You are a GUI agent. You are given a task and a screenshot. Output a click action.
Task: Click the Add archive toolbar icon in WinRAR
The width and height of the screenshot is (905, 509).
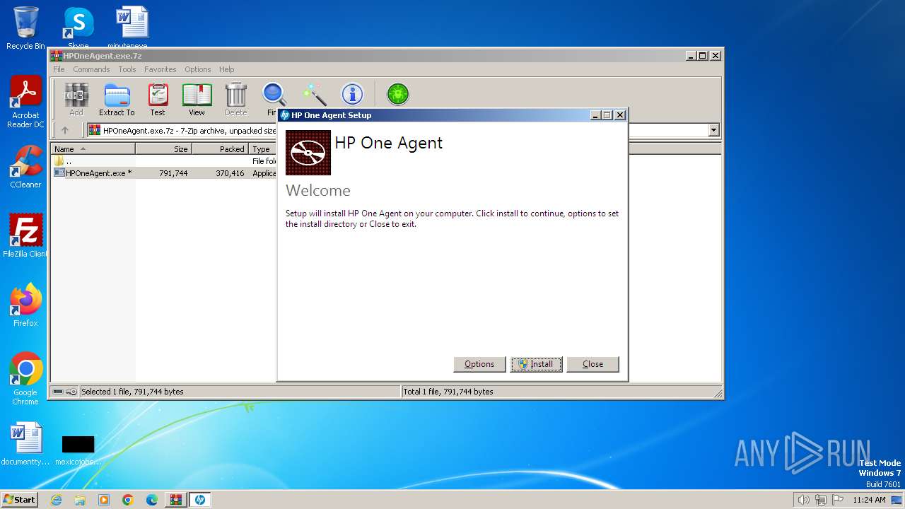pos(76,99)
